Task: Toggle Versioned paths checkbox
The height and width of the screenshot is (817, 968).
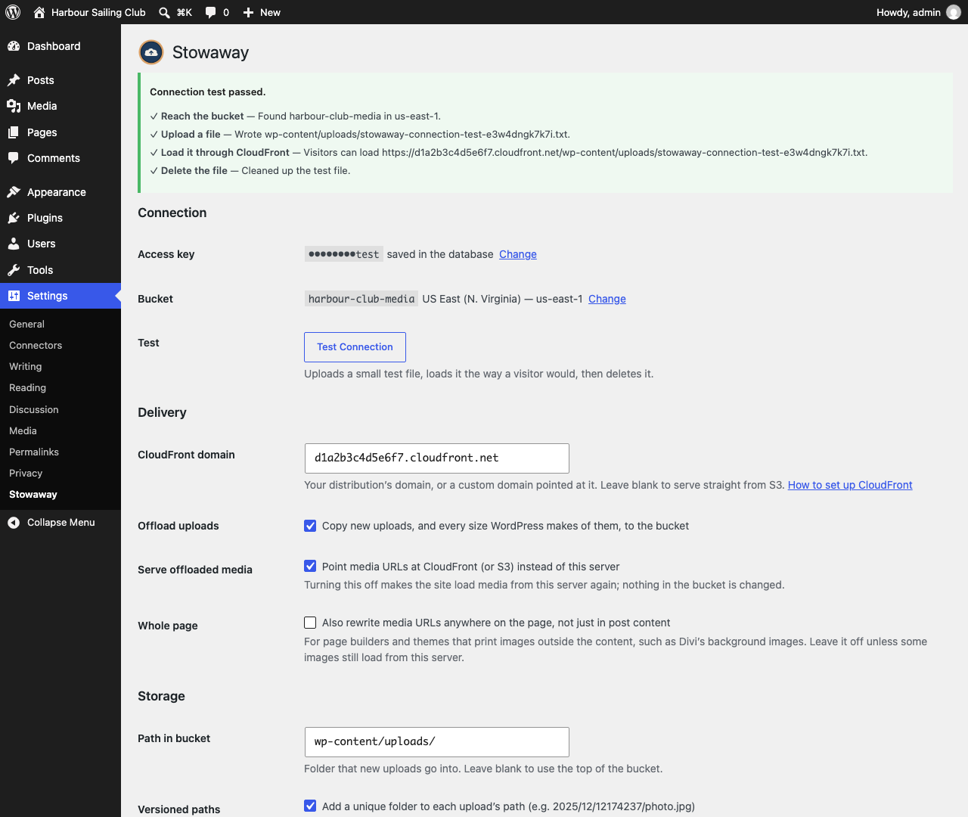Action: point(310,806)
